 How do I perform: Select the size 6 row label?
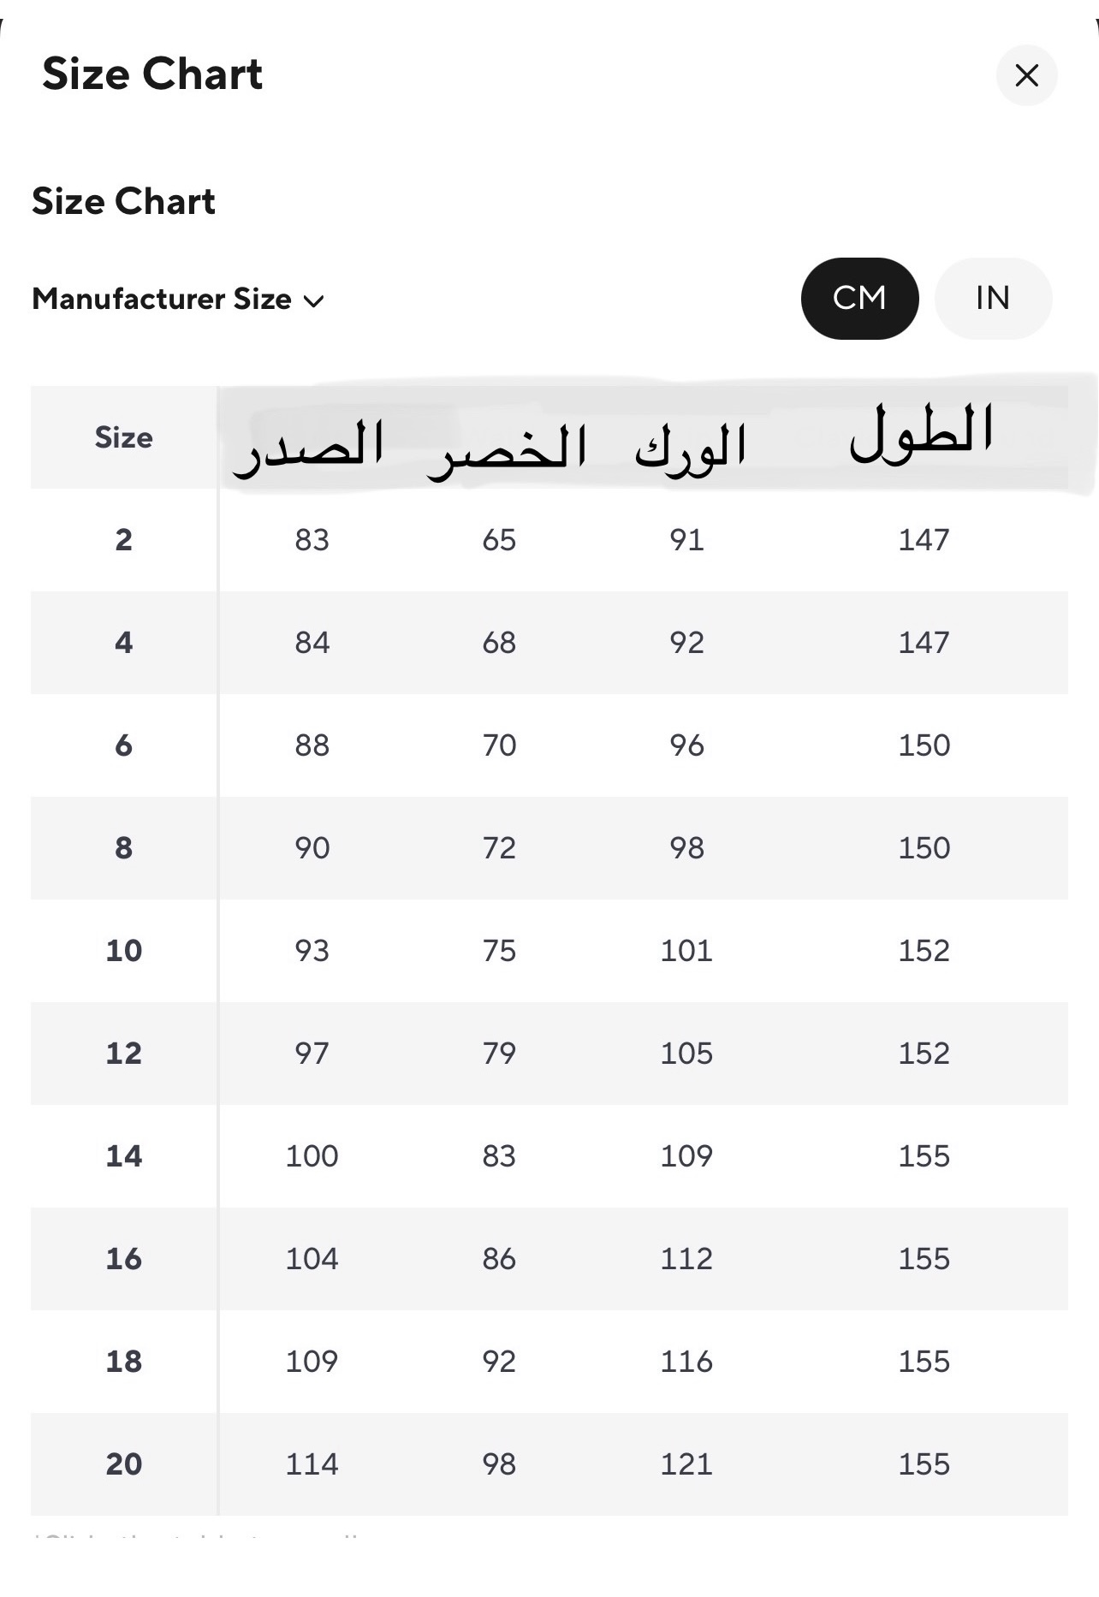(124, 745)
